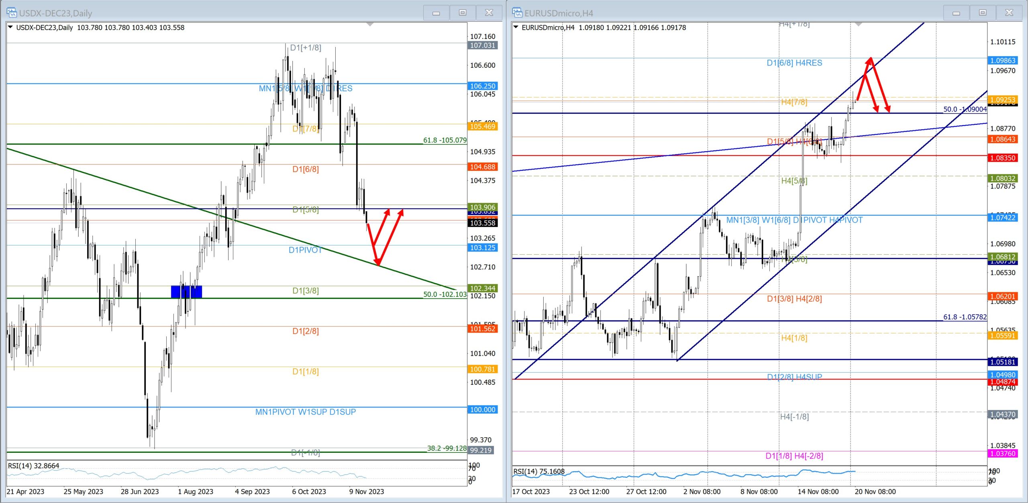Click the chart shift marker on USDX chart
The height and width of the screenshot is (503, 1028).
pos(370,25)
